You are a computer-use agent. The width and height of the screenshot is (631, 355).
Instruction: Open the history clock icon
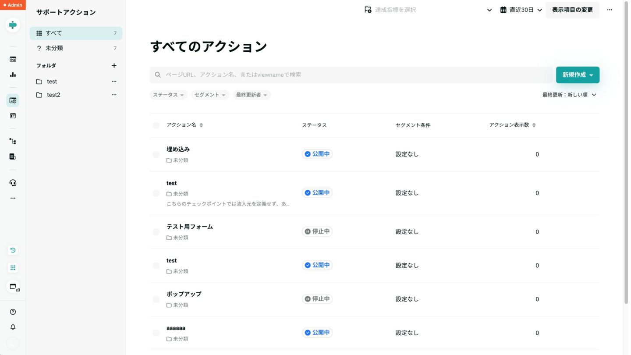13,250
